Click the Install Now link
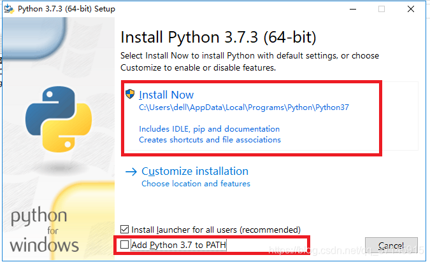This screenshot has width=430, height=262. 166,95
